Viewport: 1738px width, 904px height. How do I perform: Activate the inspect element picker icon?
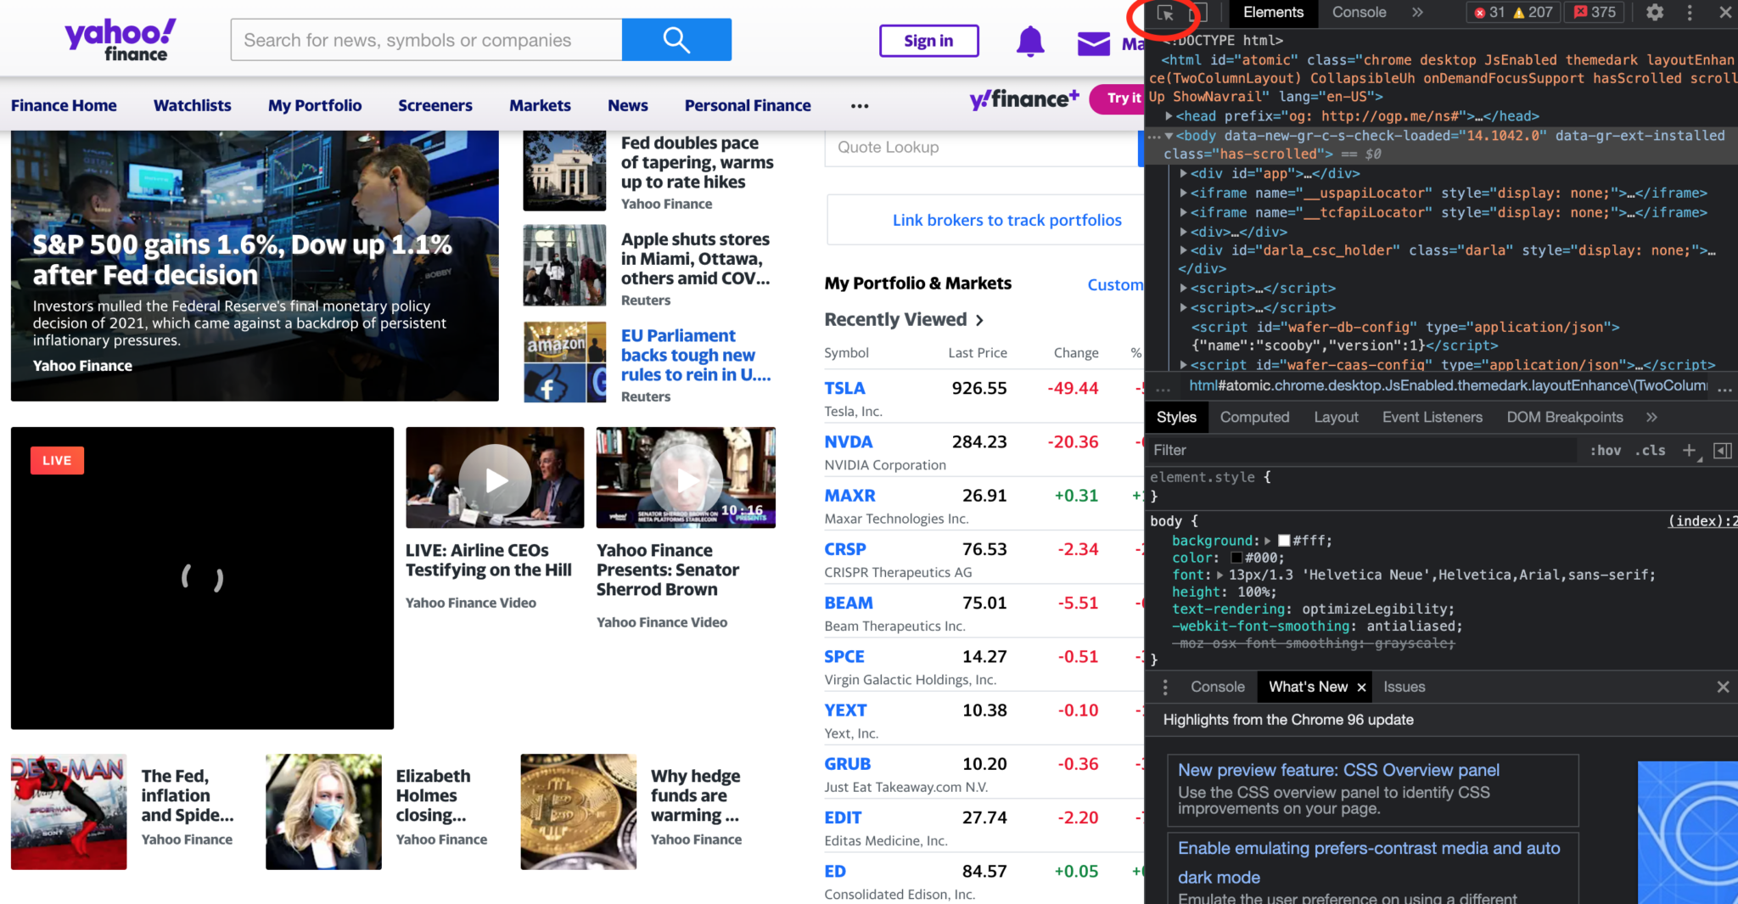click(x=1165, y=13)
